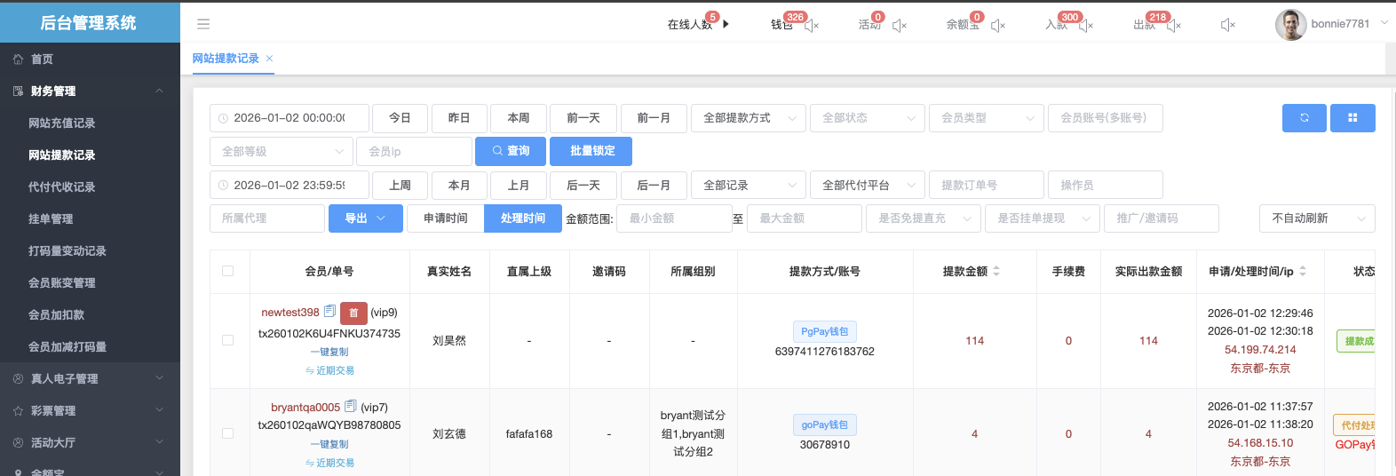Open the 全部提款方式 dropdown
Image resolution: width=1396 pixels, height=476 pixels.
748,118
